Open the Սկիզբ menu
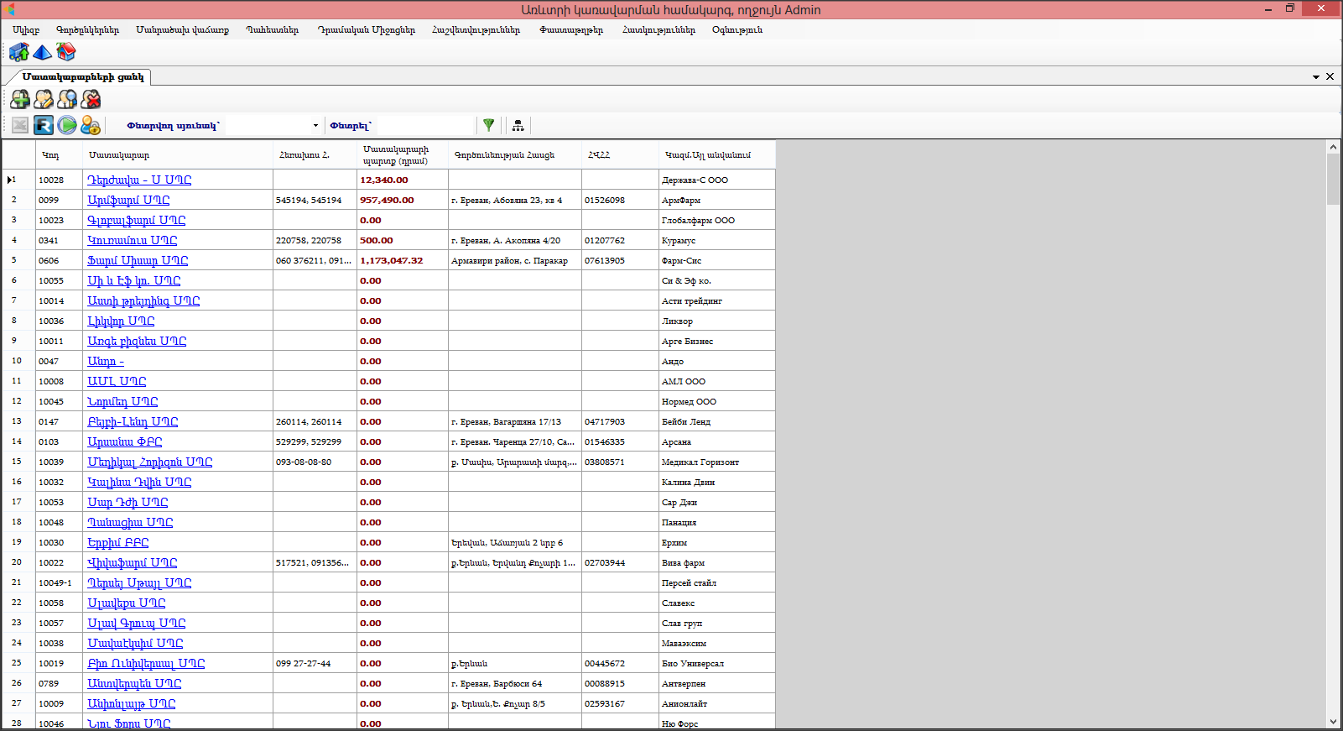The width and height of the screenshot is (1343, 731). [26, 30]
